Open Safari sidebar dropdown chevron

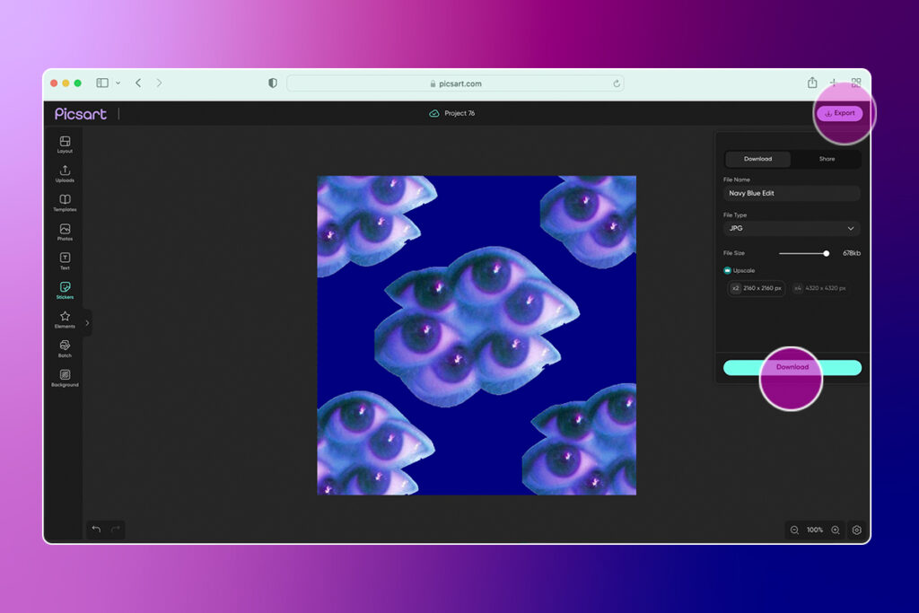coord(118,83)
